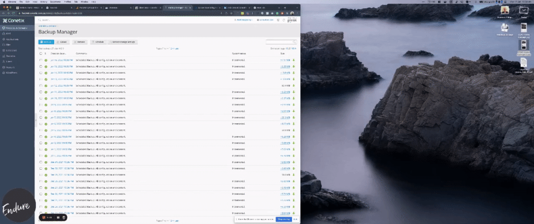Open the Apple menu
Screen dimensions: 534x224
(x=3, y=2)
